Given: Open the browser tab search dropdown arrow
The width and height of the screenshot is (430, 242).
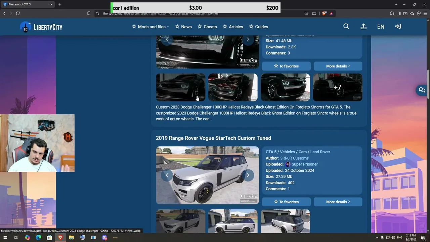Looking at the screenshot, I should coord(396,4).
